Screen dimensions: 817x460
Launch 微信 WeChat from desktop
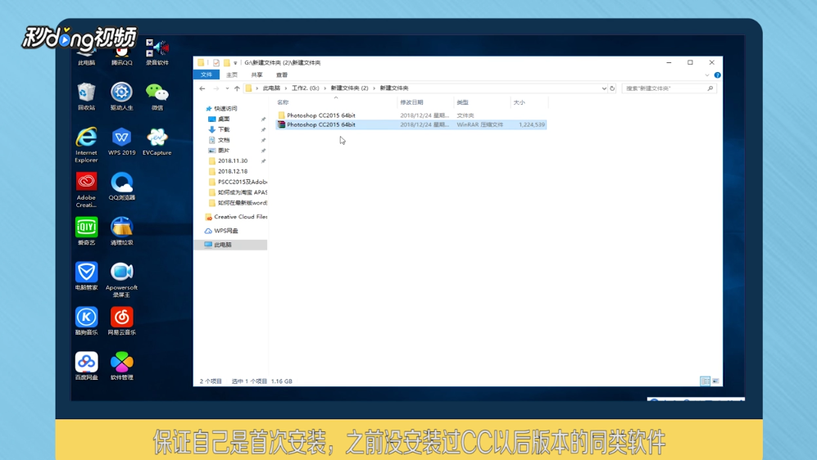point(157,97)
